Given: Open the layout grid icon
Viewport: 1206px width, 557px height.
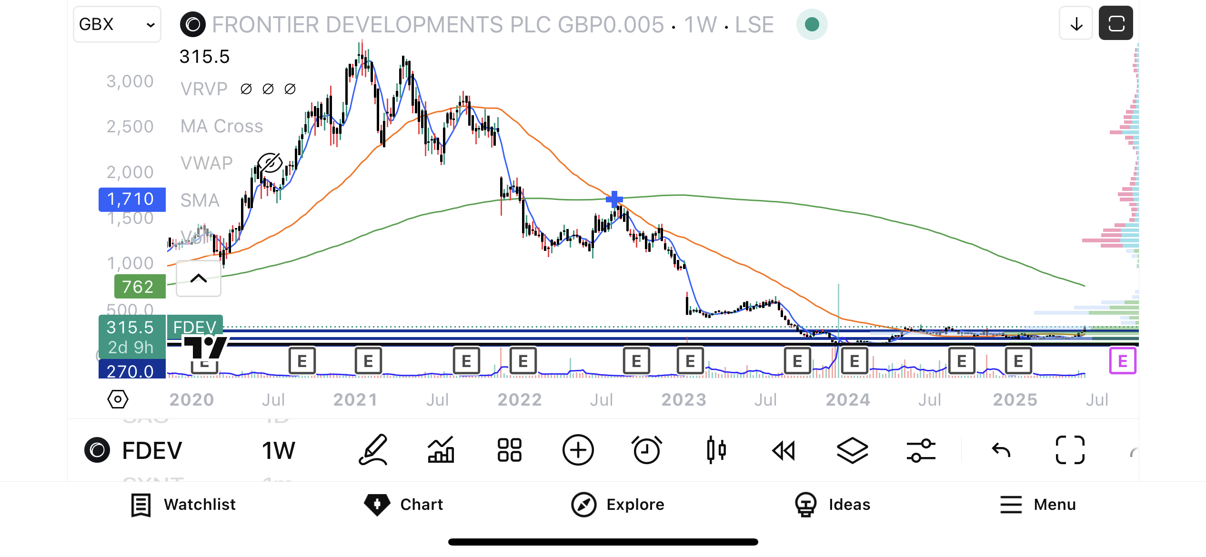Looking at the screenshot, I should click(x=509, y=450).
